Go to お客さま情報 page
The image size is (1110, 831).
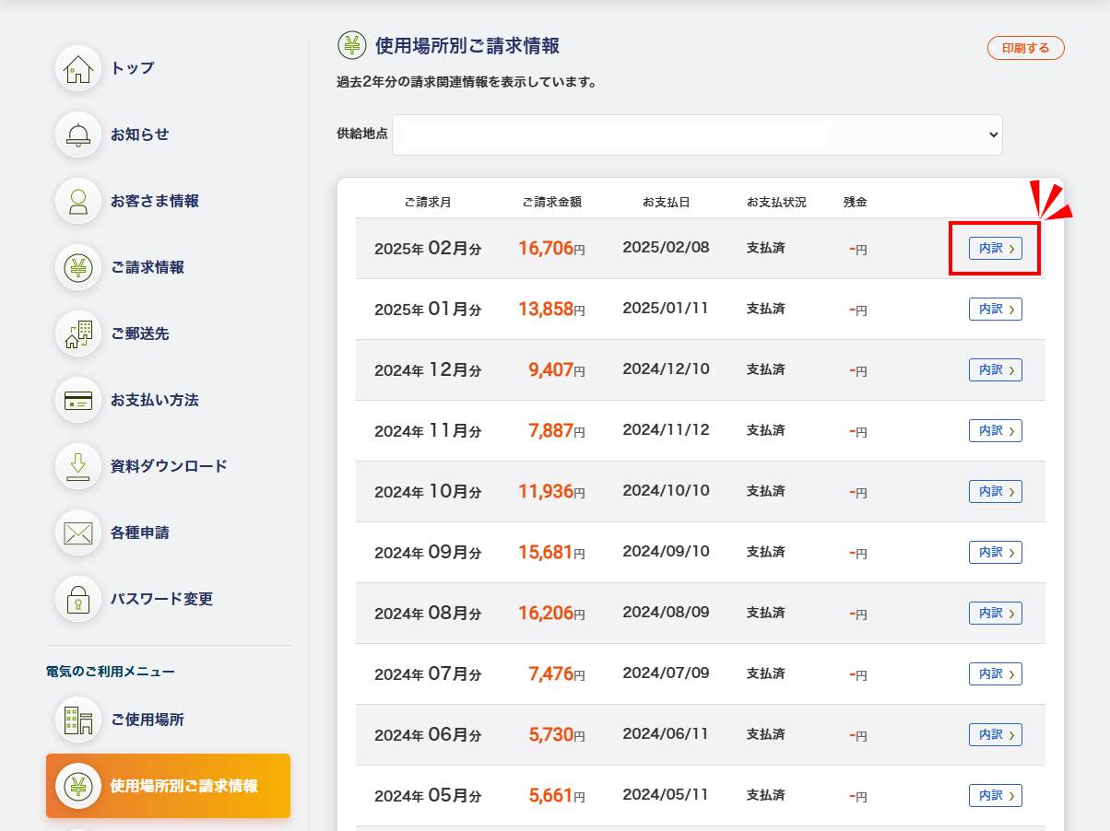click(x=155, y=201)
